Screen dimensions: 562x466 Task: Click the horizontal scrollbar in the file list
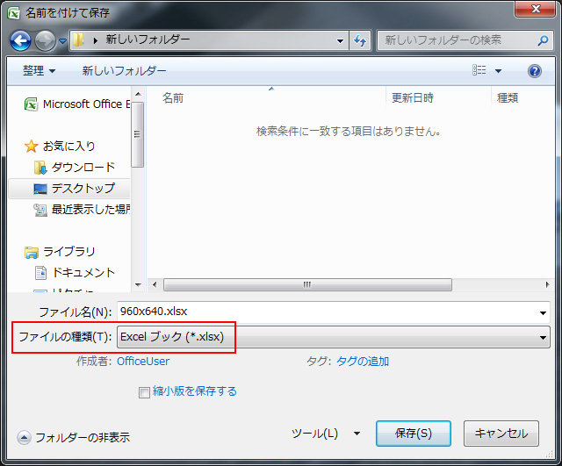tap(307, 284)
